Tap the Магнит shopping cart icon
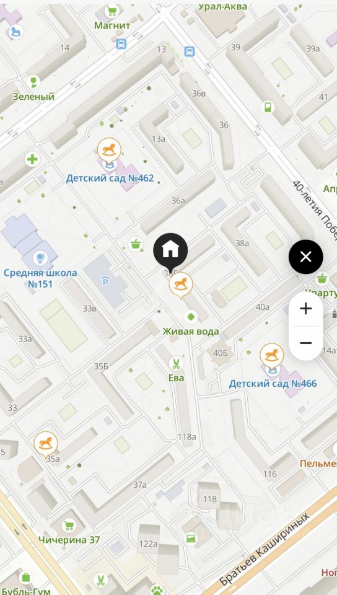 click(x=112, y=11)
